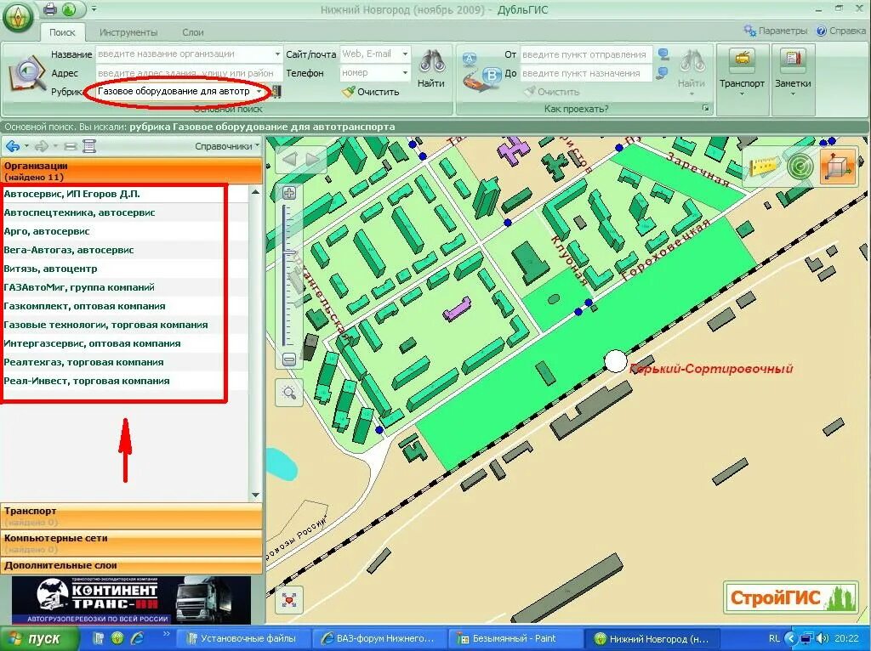The image size is (871, 651).
Task: Open the Телефон dropdown arrow
Action: pyautogui.click(x=405, y=73)
